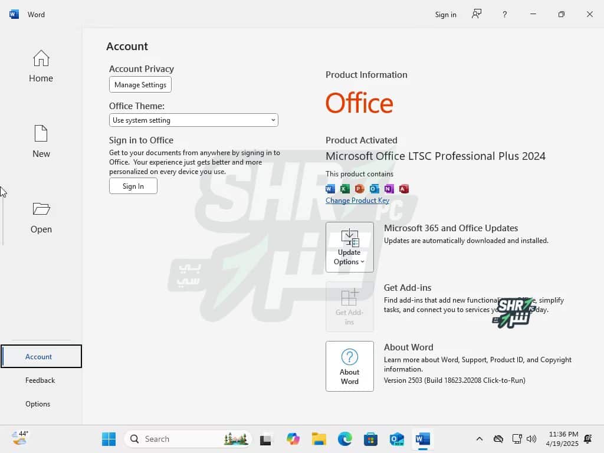
Task: Click Sign in in the title bar
Action: tap(446, 15)
